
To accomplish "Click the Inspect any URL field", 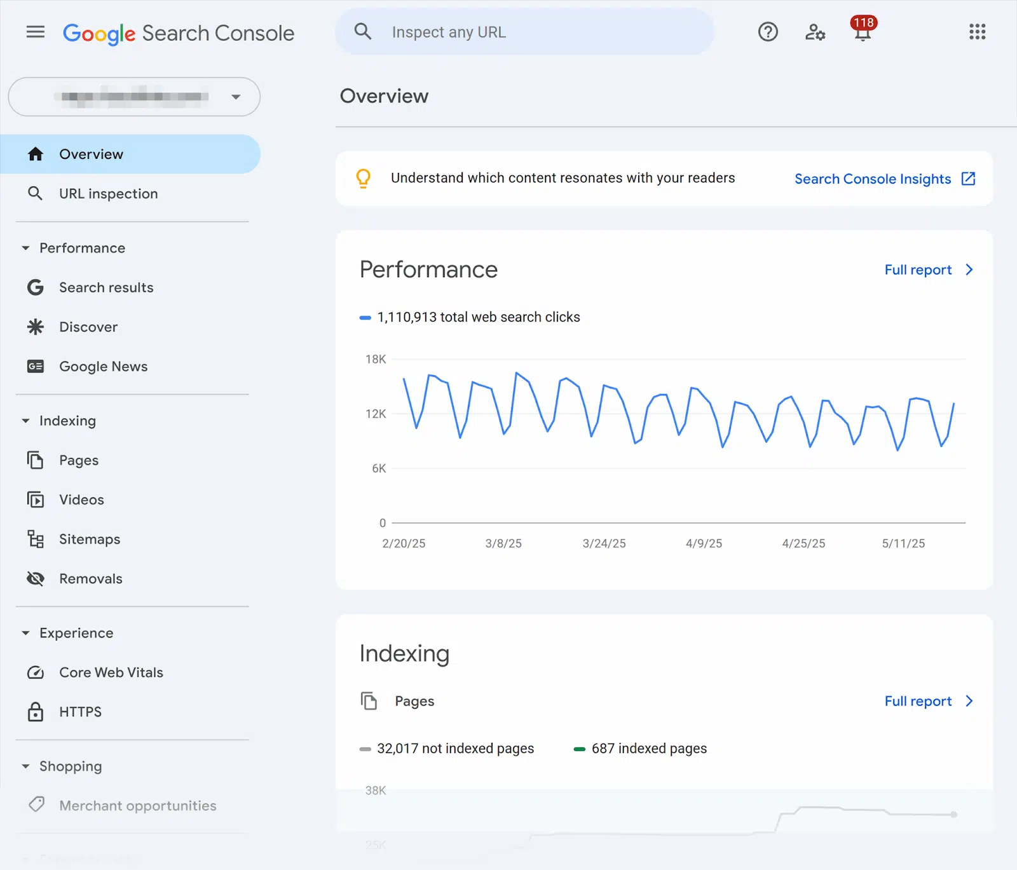I will tap(524, 32).
